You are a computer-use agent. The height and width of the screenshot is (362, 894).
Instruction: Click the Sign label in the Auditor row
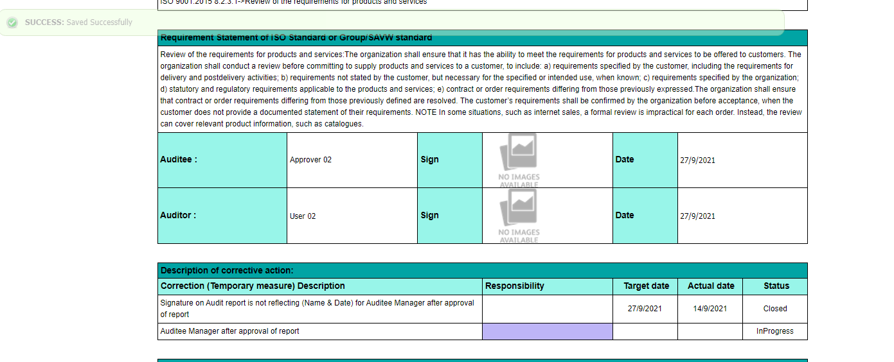pyautogui.click(x=429, y=216)
